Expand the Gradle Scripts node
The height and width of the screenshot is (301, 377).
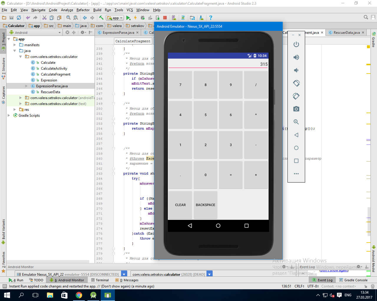click(x=9, y=116)
